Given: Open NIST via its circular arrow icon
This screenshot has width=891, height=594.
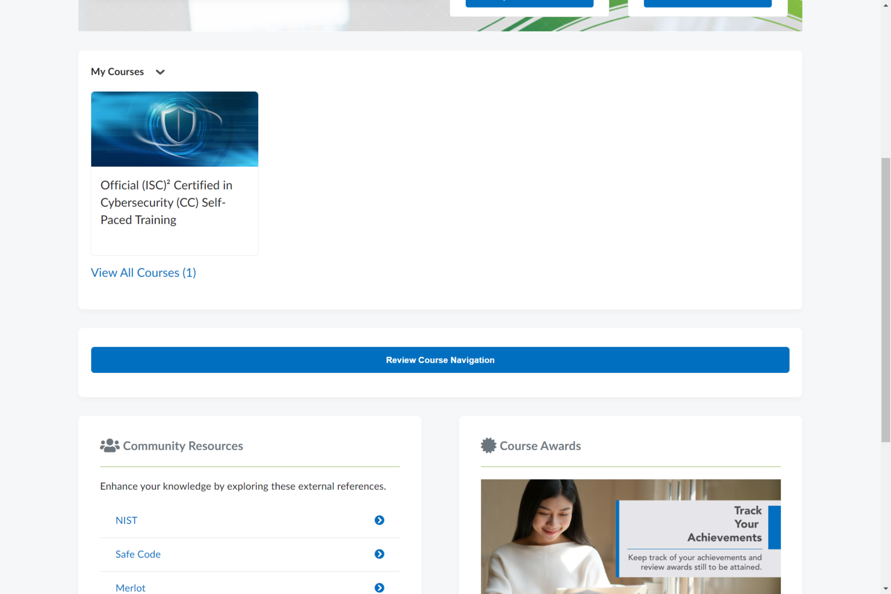Looking at the screenshot, I should click(x=379, y=520).
